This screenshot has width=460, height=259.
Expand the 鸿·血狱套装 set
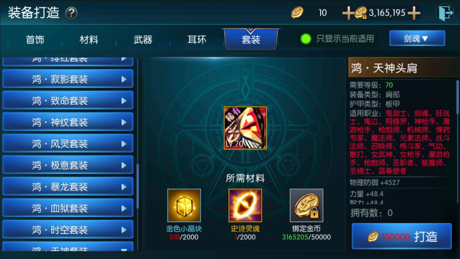(68, 208)
